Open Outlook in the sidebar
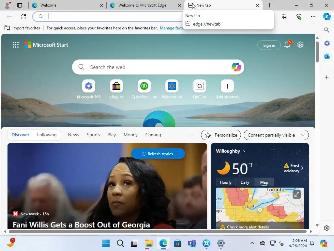This screenshot has height=251, width=334. click(327, 56)
